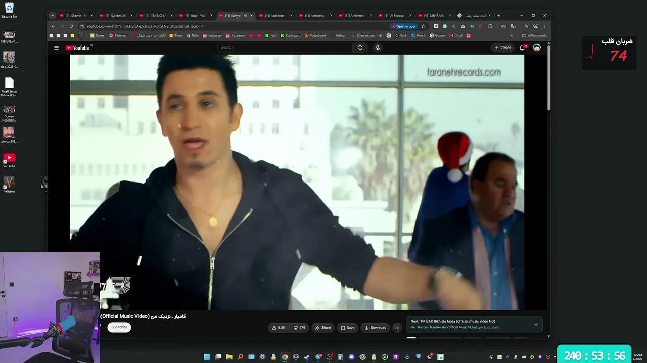647x363 pixels.
Task: Open Steam from the taskbar
Action: 307,357
